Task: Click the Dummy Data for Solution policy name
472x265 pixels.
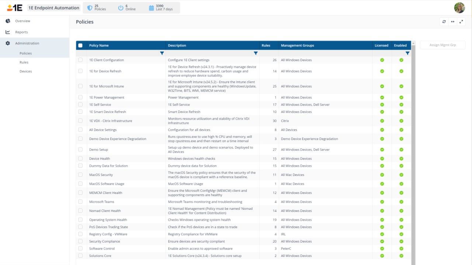Action: pos(108,166)
